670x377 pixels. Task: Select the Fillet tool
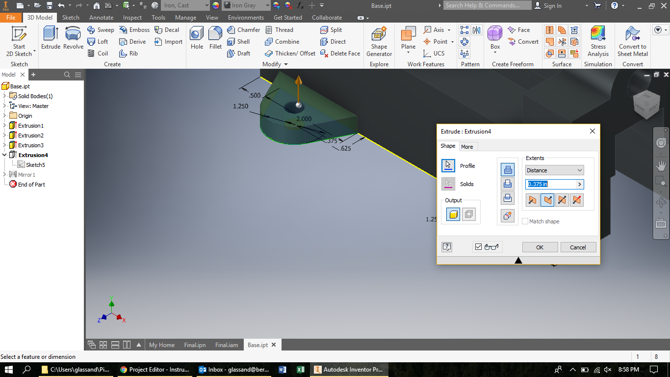coord(215,38)
